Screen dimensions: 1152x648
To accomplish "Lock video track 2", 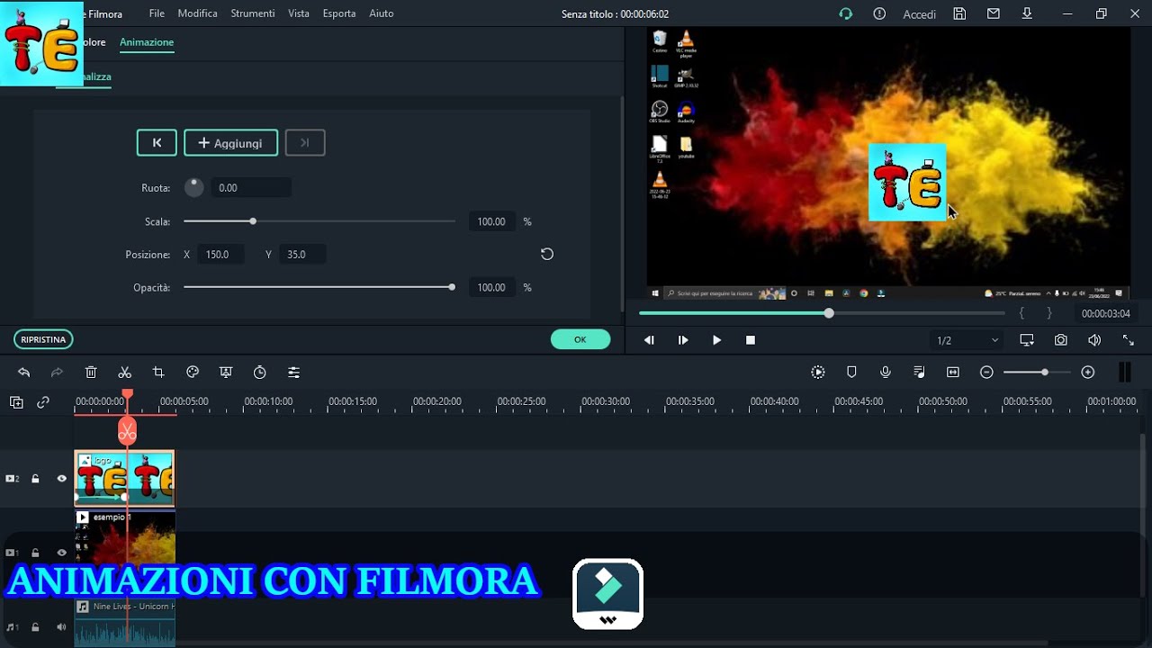I will point(35,479).
